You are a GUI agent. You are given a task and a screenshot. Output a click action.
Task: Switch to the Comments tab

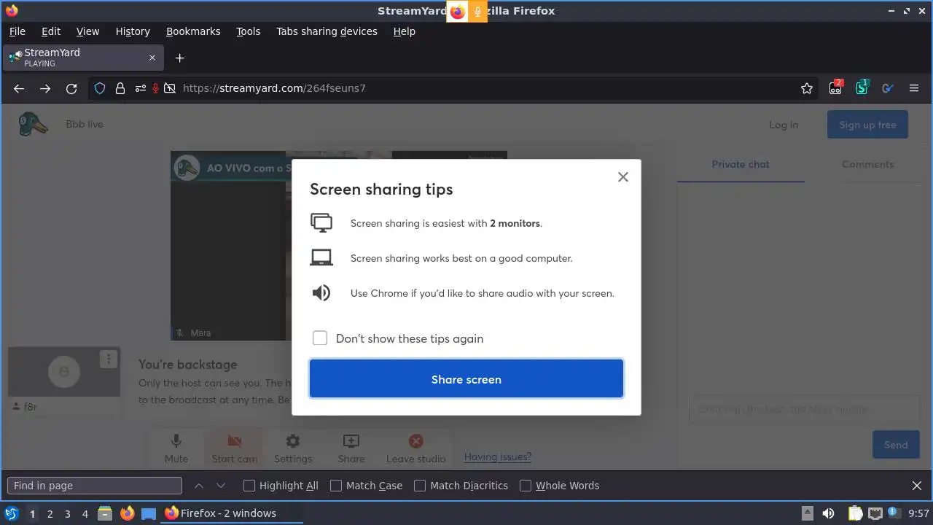click(x=867, y=164)
